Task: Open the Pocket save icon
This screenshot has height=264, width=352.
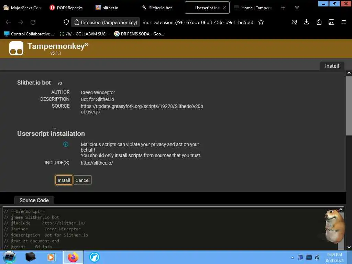Action: pyautogui.click(x=294, y=22)
